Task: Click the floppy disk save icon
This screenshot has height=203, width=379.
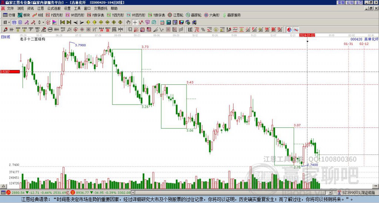Action: tap(181, 22)
